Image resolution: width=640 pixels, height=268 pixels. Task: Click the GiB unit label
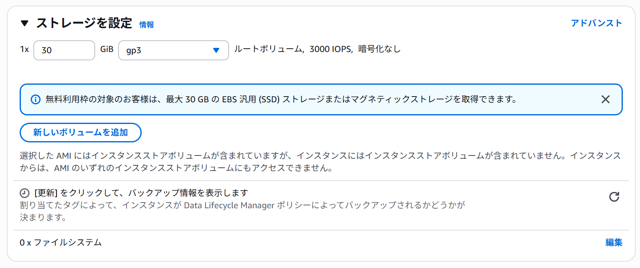click(x=106, y=50)
